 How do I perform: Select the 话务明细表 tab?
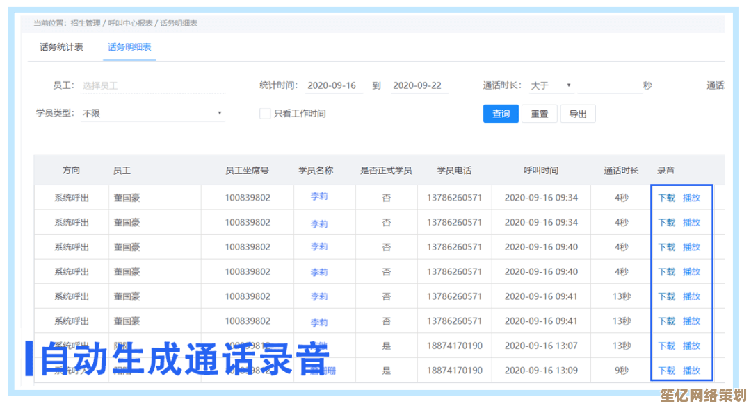(x=129, y=47)
